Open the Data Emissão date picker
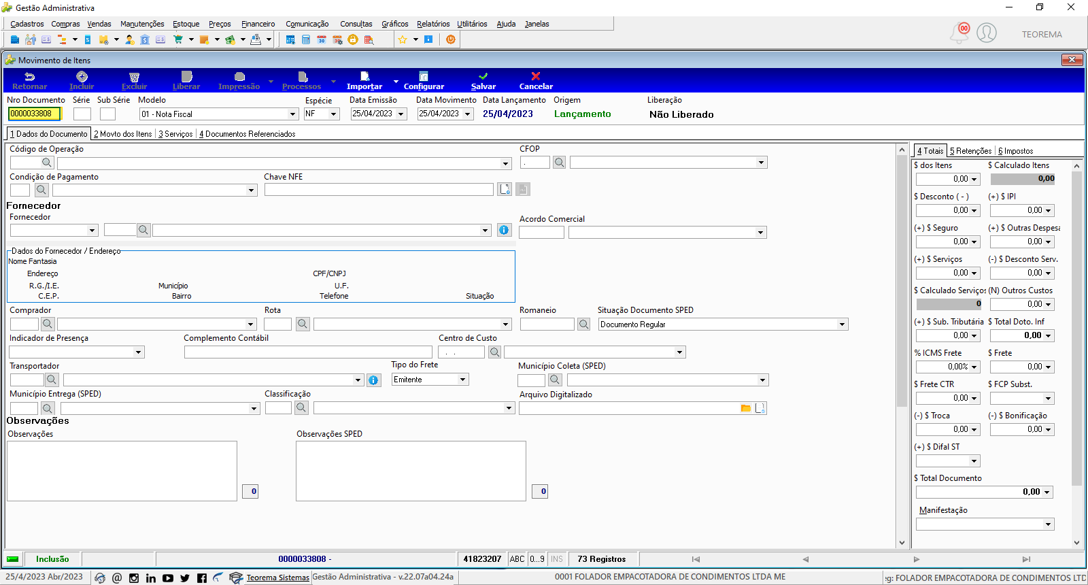Image resolution: width=1088 pixels, height=585 pixels. pos(401,114)
